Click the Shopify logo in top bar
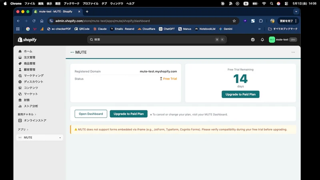Image resolution: width=320 pixels, height=180 pixels. [27, 40]
